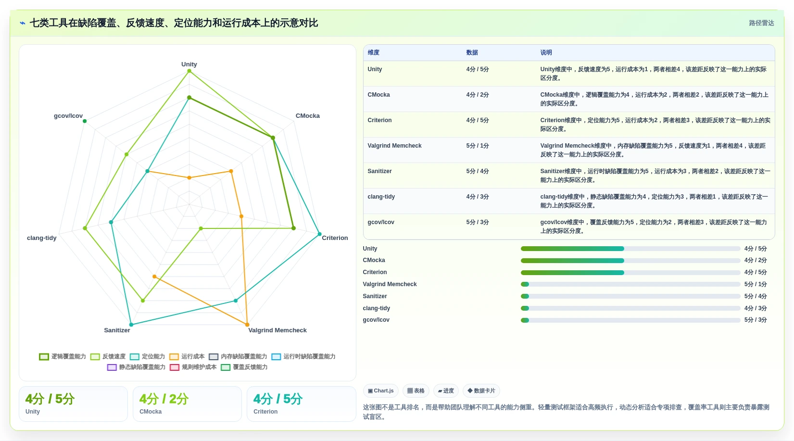This screenshot has height=441, width=794.
Task: Toggle the 覆盖反馈能力 legend item
Action: [244, 367]
